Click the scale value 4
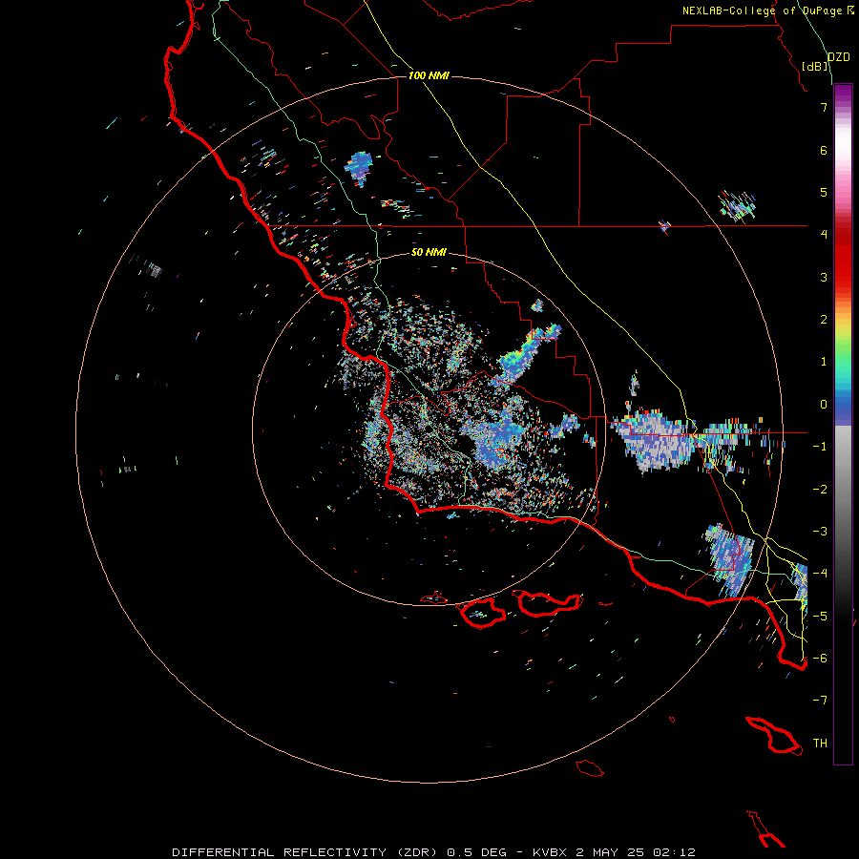 (x=824, y=235)
